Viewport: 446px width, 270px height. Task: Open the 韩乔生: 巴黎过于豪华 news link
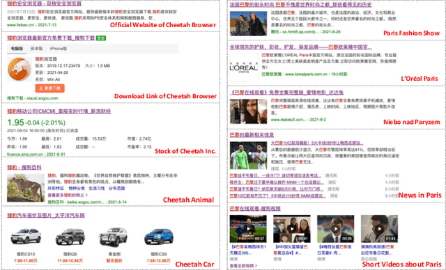277,182
